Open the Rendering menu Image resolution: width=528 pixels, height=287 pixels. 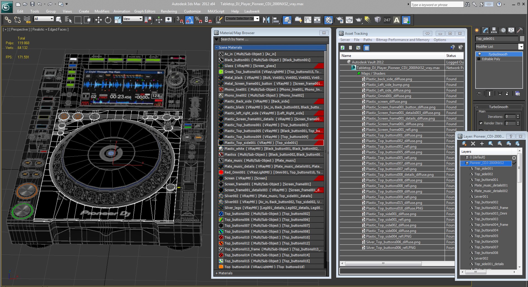[169, 11]
